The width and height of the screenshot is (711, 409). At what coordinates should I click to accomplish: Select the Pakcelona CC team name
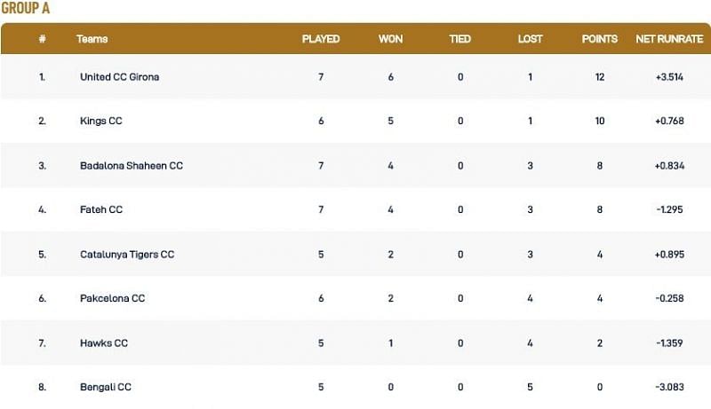112,299
